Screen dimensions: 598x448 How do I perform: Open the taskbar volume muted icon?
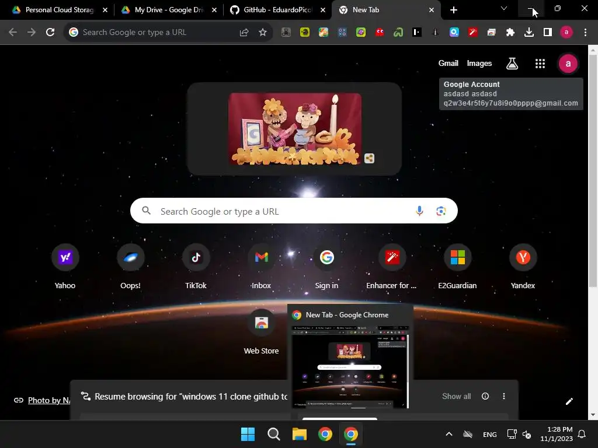(x=527, y=434)
